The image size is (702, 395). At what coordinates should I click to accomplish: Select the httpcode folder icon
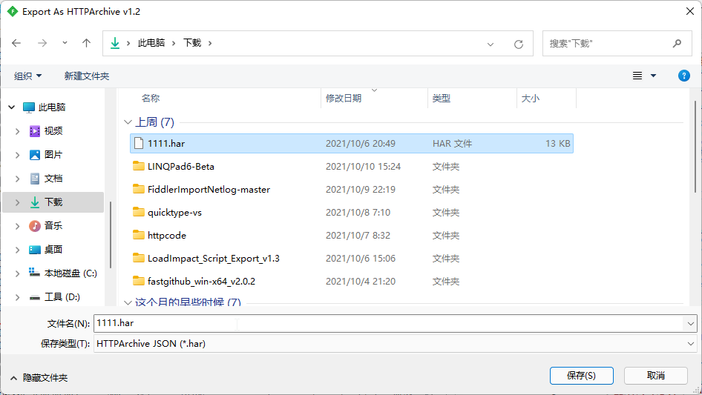139,235
